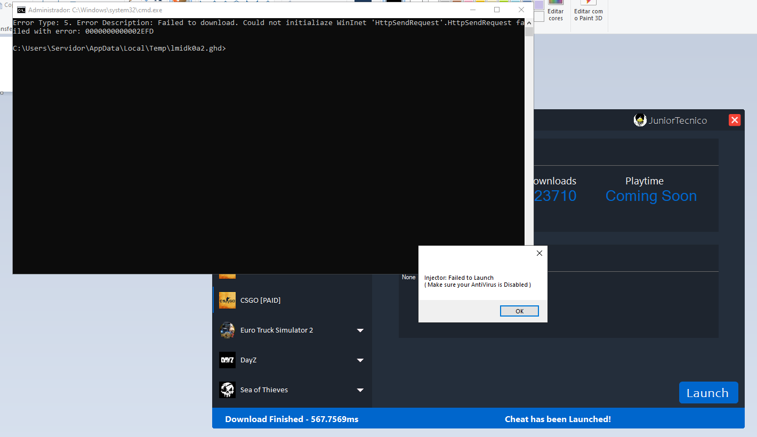This screenshot has width=757, height=437.
Task: Dismiss the Injector dialog with its X
Action: point(539,253)
